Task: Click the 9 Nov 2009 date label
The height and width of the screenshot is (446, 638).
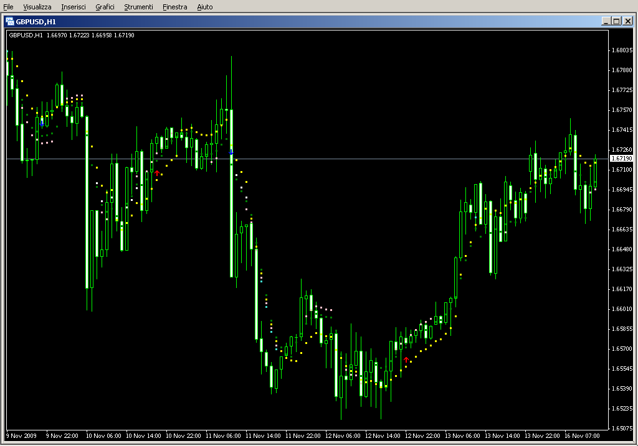Action: (x=20, y=436)
